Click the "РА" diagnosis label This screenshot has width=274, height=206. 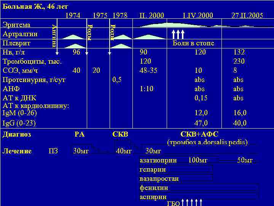pyautogui.click(x=80, y=134)
